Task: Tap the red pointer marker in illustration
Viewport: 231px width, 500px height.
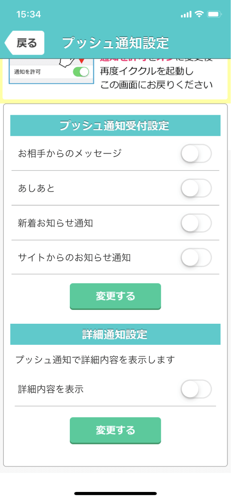Action: point(81,61)
